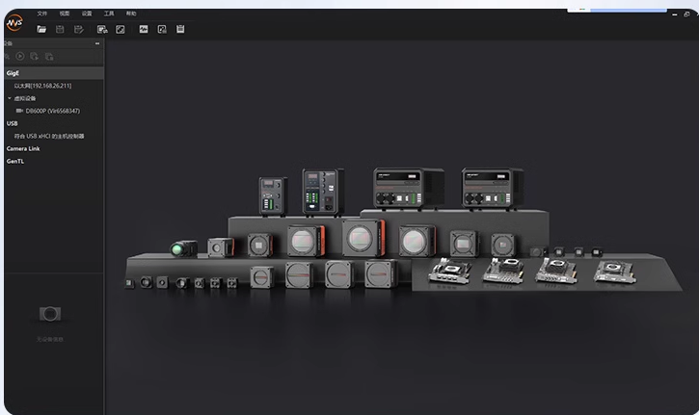699x415 pixels.
Task: Open the 设置 menu
Action: 87,13
